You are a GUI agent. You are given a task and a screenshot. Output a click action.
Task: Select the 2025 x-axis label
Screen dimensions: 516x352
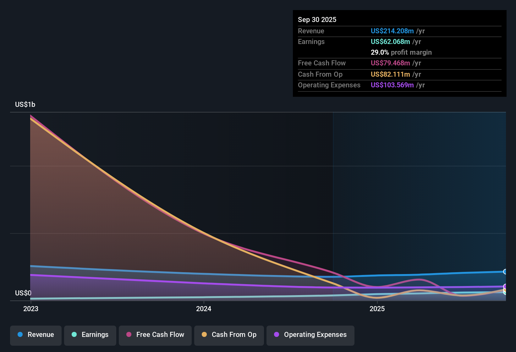tap(377, 309)
